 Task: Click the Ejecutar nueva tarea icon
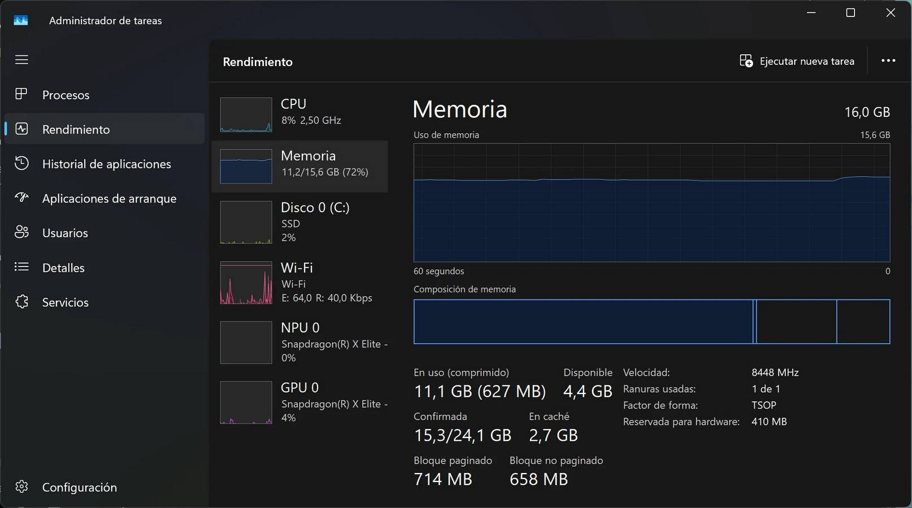click(746, 60)
